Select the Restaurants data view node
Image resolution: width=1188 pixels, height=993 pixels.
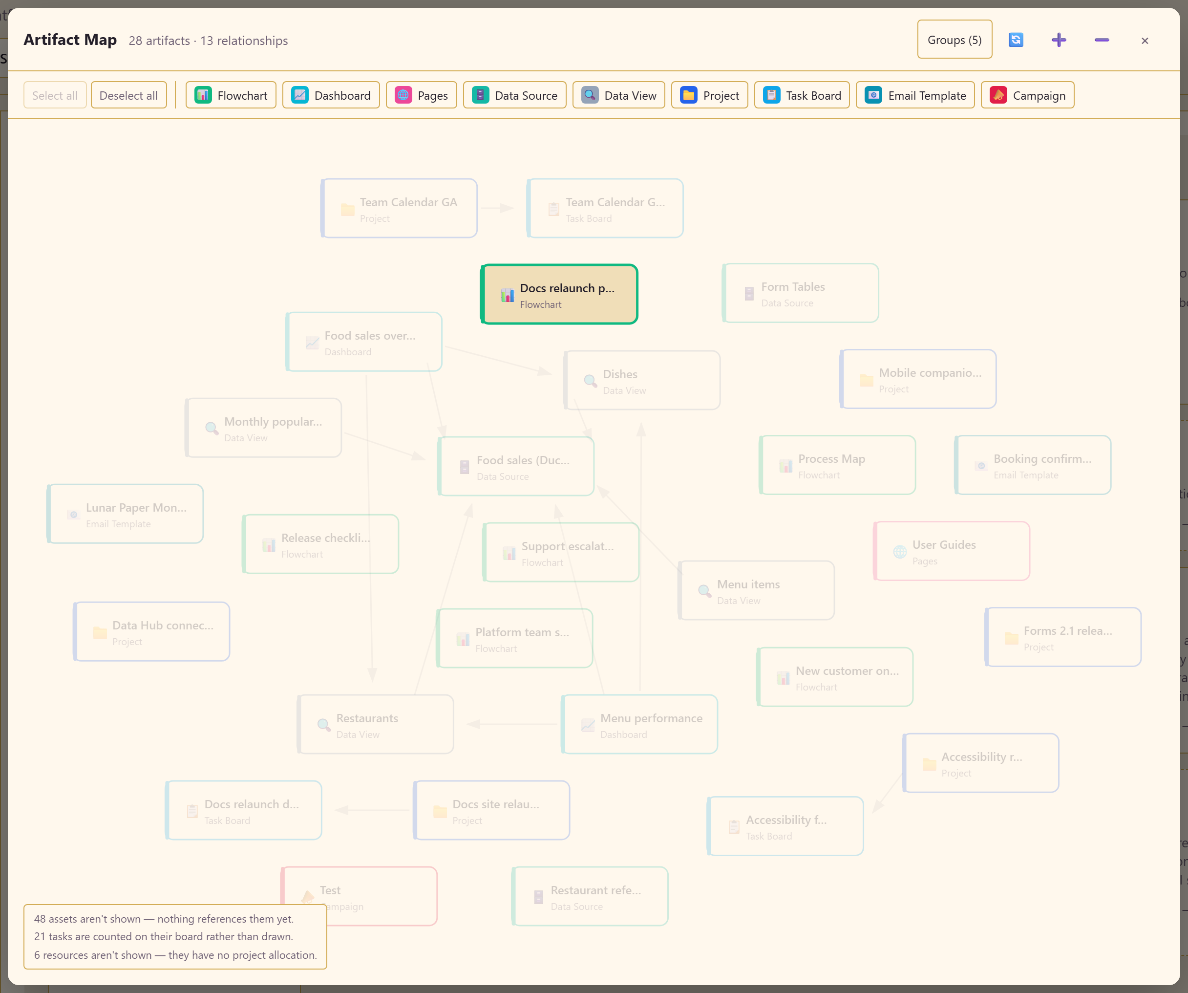(376, 724)
